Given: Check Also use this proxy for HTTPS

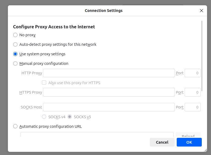Looking at the screenshot, I should (44, 83).
